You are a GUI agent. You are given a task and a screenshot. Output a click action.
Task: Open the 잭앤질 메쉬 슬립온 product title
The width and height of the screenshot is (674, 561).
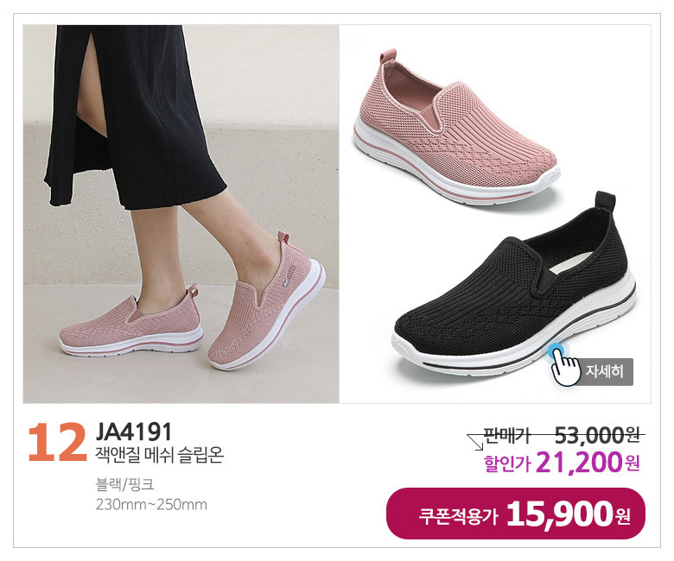(x=160, y=455)
